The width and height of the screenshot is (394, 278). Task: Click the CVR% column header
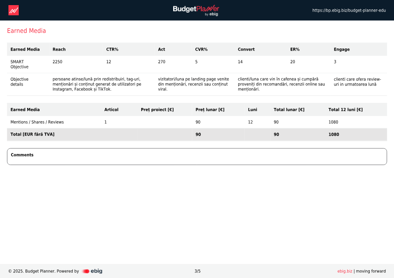tap(201, 49)
